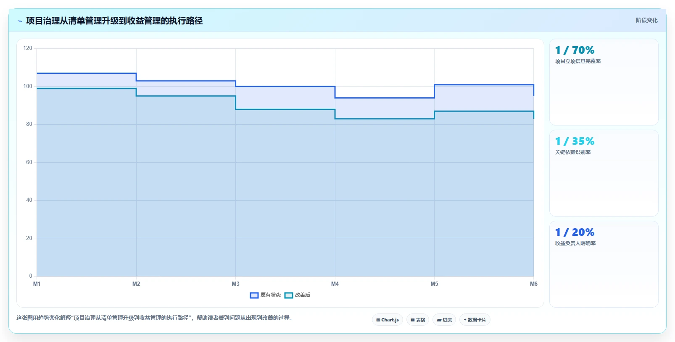
Task: Click the Chart.js chip icon
Action: (378, 320)
